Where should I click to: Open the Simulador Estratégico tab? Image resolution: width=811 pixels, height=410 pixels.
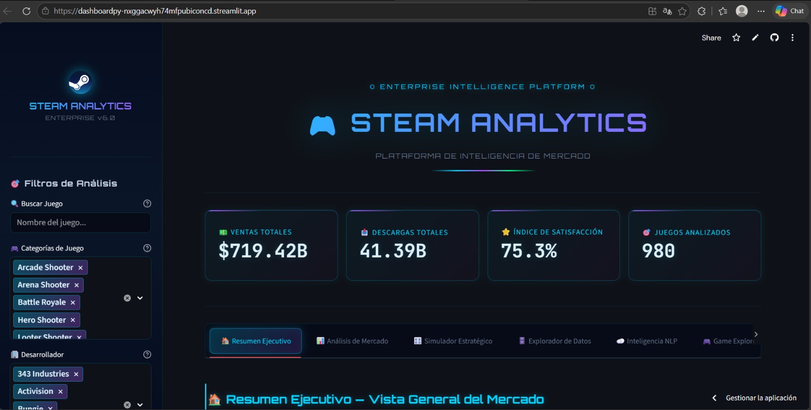[453, 341]
